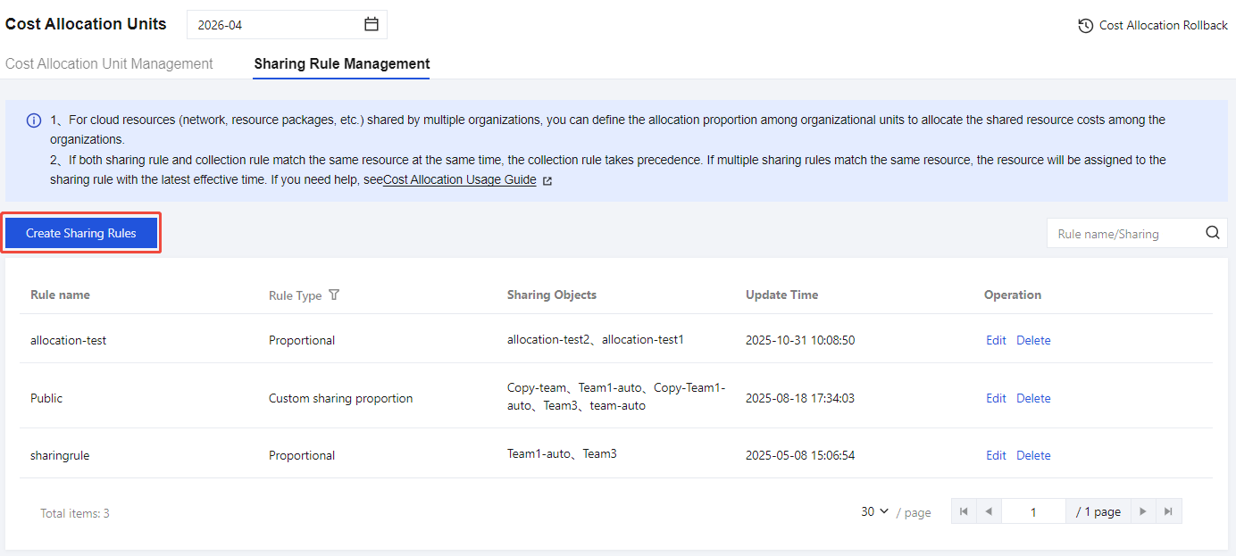The height and width of the screenshot is (556, 1236).
Task: Open the 2026-04 month selector
Action: point(277,25)
